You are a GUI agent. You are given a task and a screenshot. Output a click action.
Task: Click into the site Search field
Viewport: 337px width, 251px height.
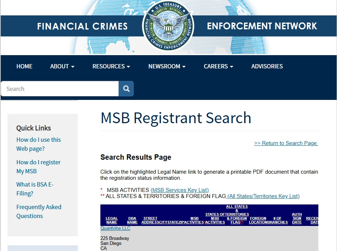60,89
